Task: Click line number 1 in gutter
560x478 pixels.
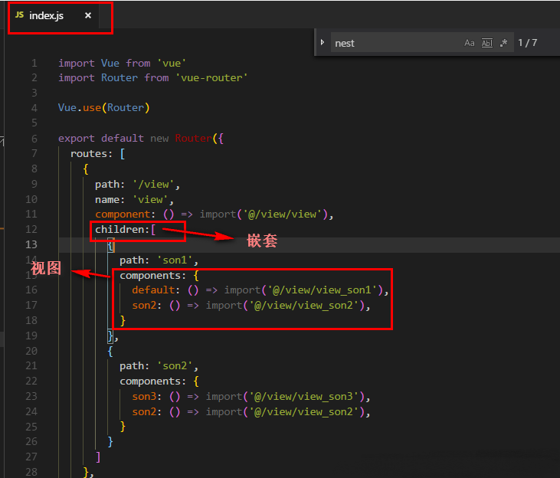Action: tap(34, 64)
